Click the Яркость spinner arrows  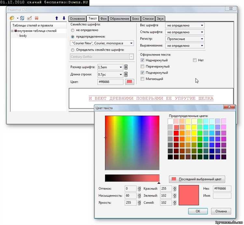coord(139,203)
